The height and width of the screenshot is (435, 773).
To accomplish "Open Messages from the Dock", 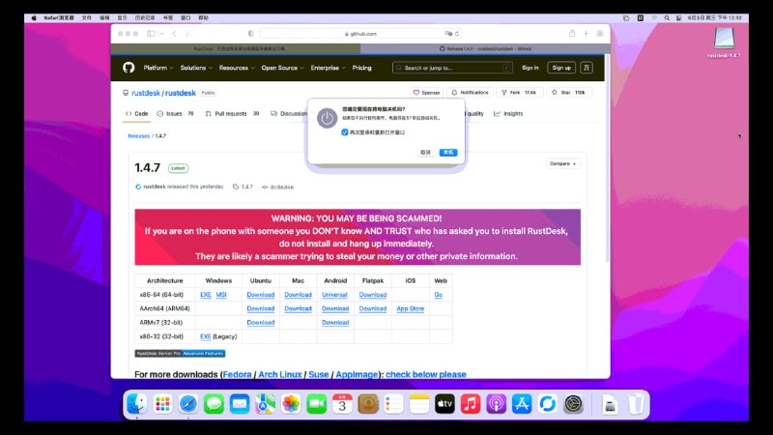I will 214,404.
